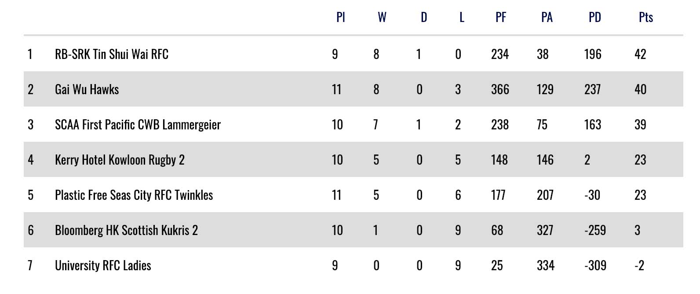This screenshot has height=294, width=700.
Task: Open Plastic Free Seas City RFC Twinkles
Action: pyautogui.click(x=134, y=195)
